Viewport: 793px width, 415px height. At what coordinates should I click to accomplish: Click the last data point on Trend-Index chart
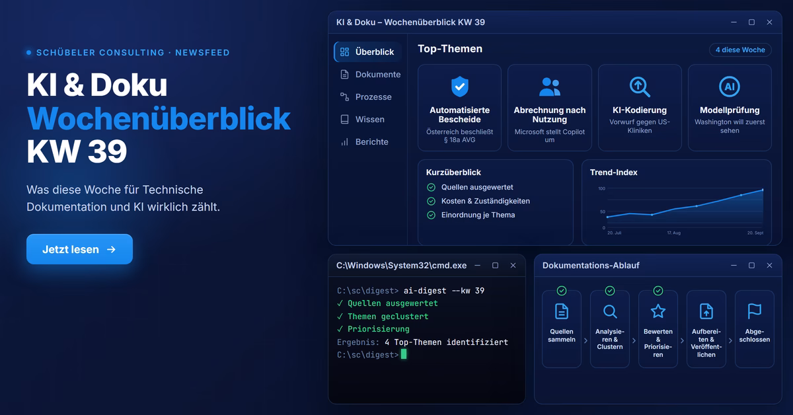click(x=763, y=190)
